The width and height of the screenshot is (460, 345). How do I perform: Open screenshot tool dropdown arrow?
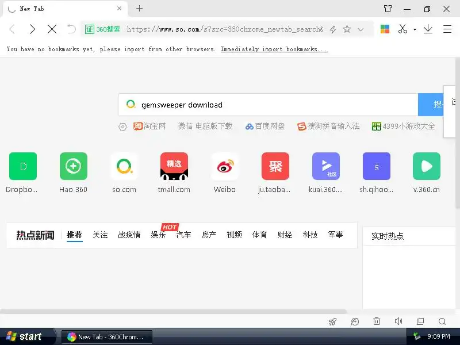point(415,29)
